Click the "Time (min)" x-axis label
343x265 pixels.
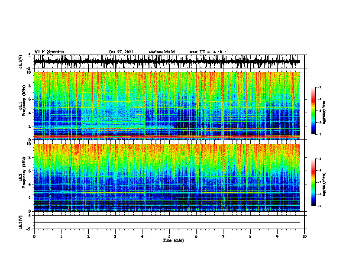pos(173,240)
